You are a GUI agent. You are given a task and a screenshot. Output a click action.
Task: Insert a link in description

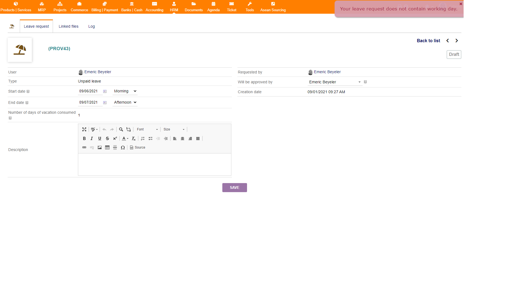click(84, 147)
